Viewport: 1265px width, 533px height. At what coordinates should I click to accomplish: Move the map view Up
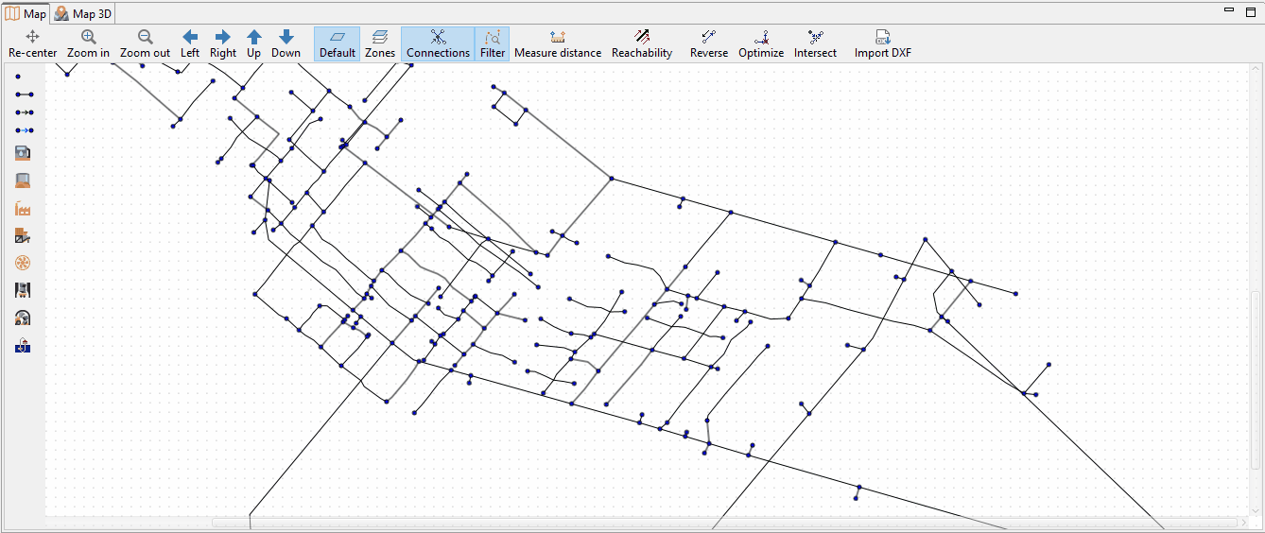254,44
